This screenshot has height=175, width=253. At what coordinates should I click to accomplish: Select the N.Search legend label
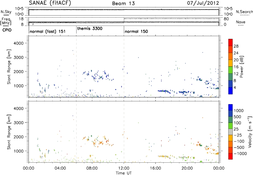(x=244, y=12)
